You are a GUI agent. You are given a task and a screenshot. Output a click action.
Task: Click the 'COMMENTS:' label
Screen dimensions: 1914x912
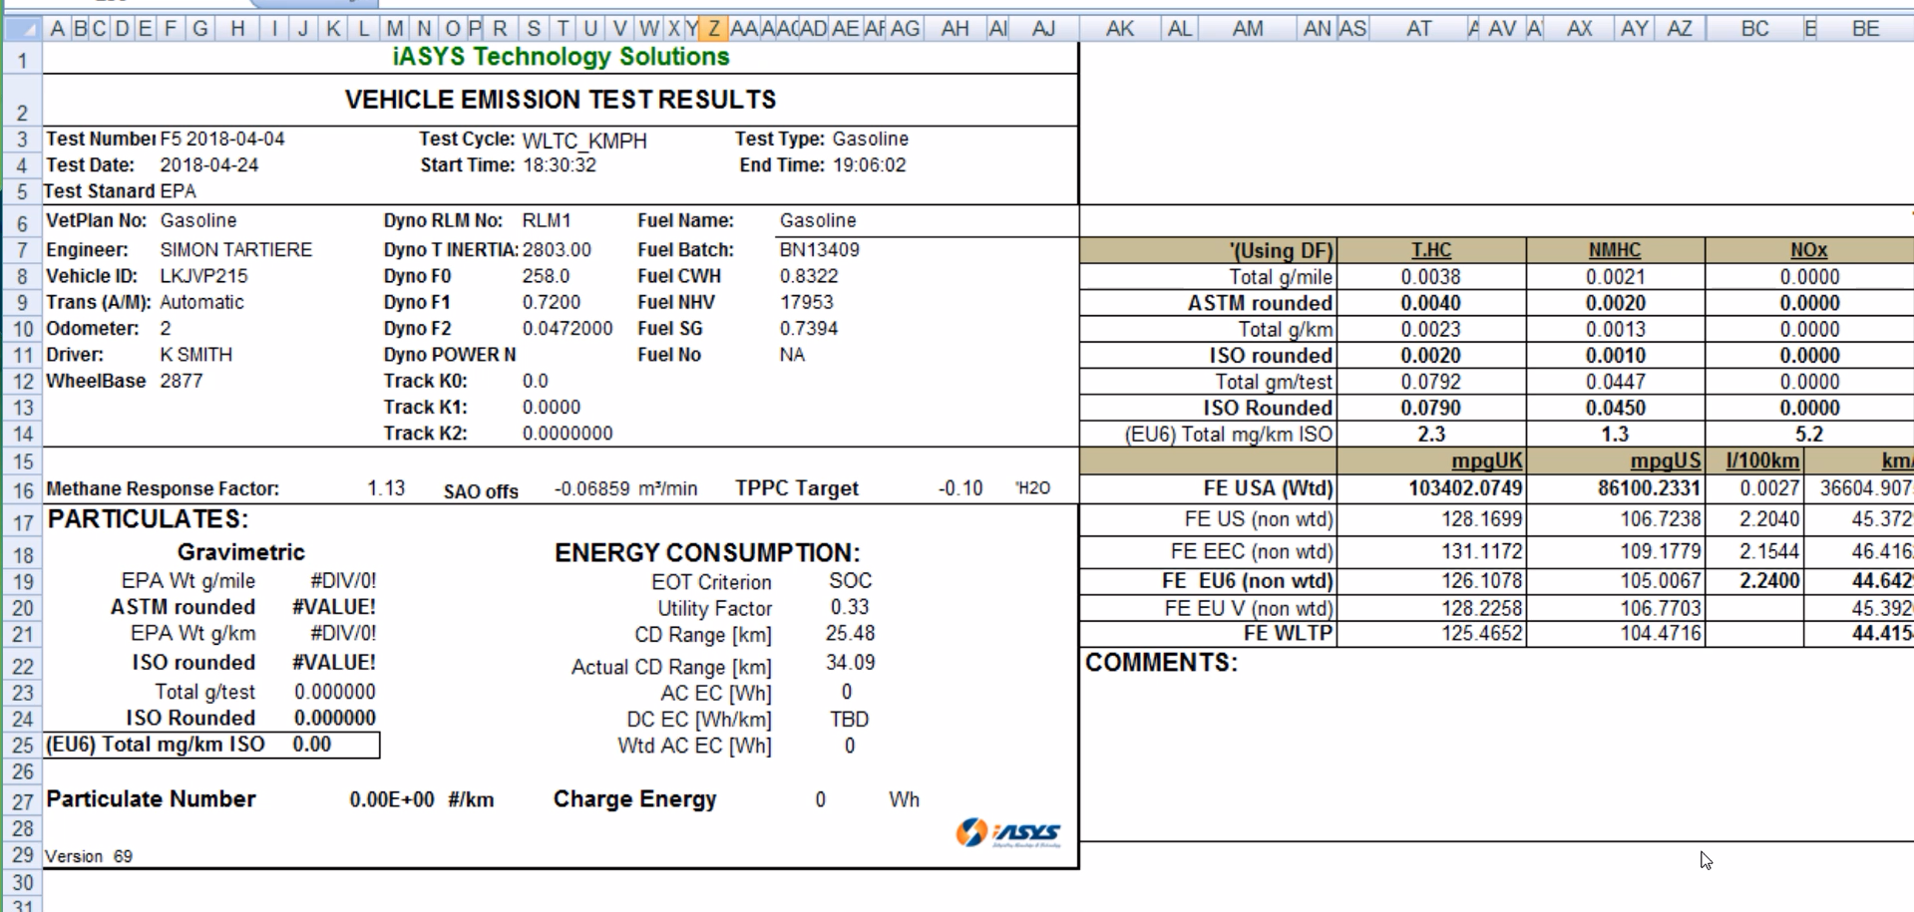(1161, 663)
